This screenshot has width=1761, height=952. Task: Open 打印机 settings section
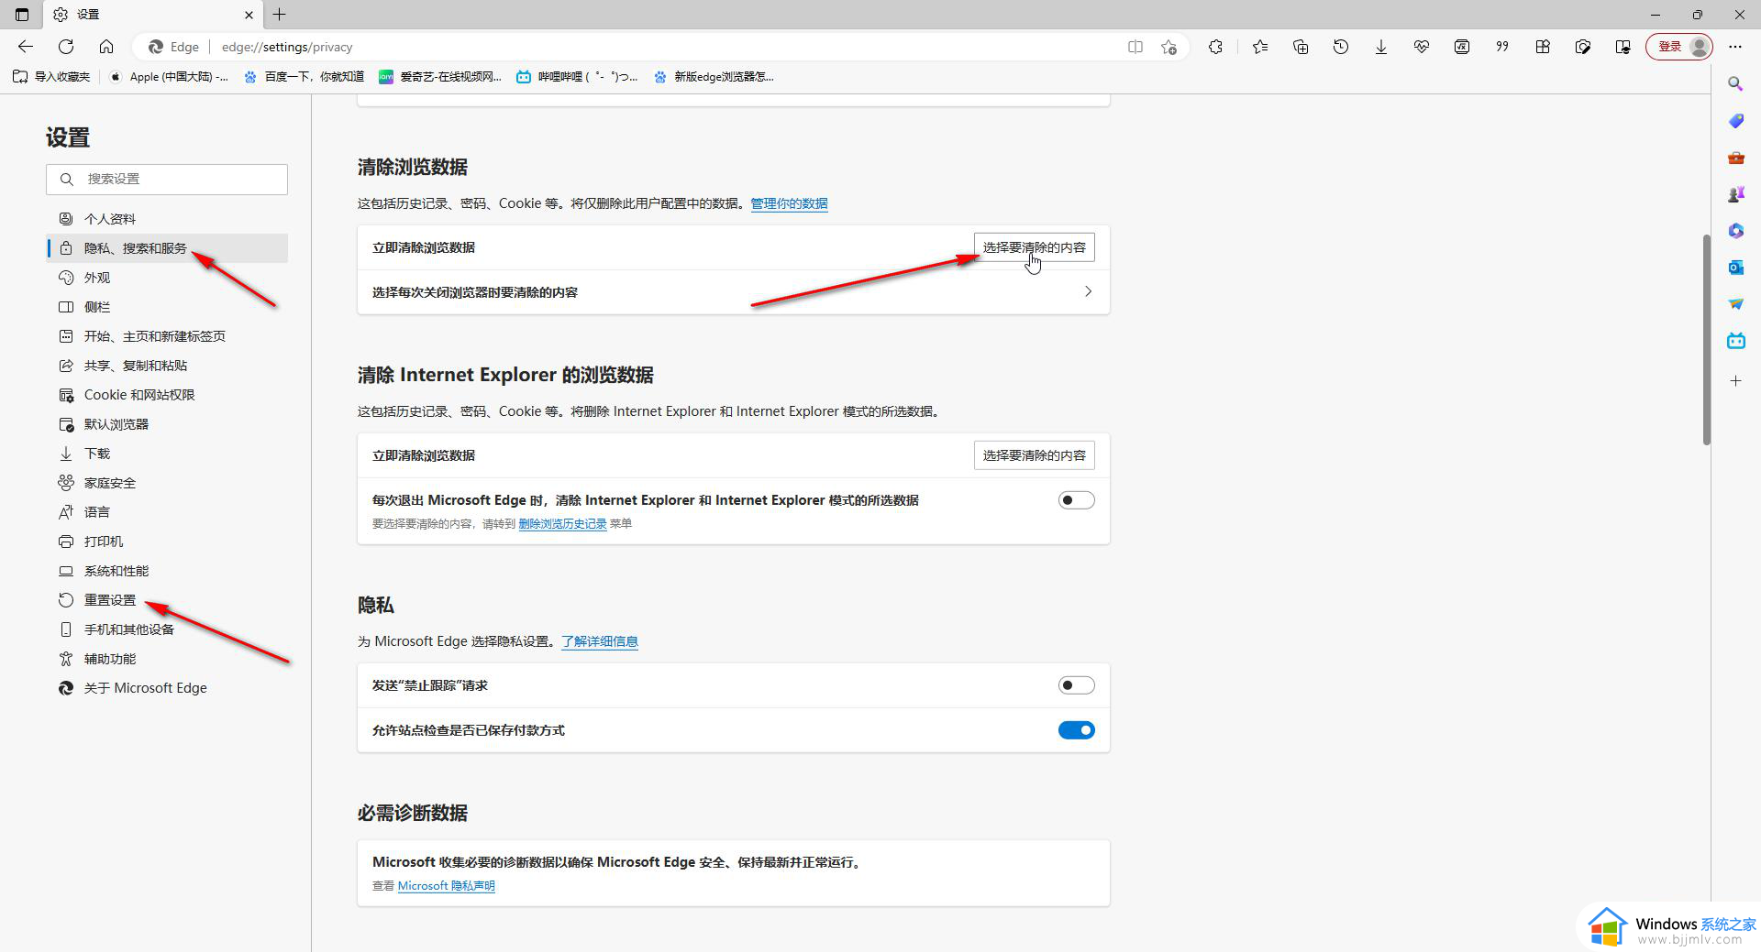[x=167, y=542]
